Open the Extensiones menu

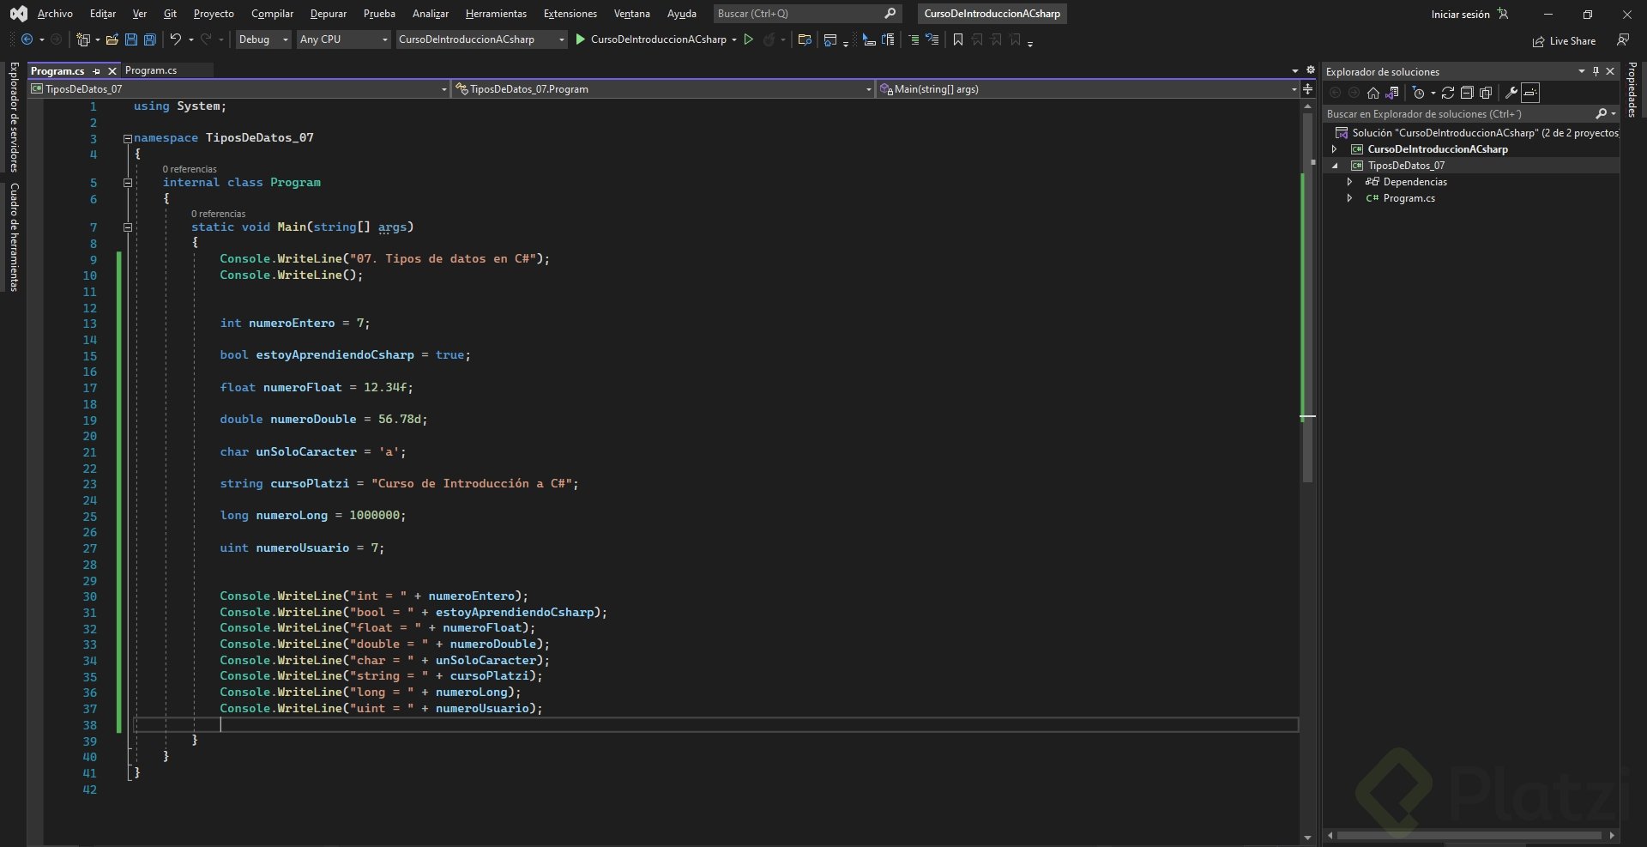570,14
